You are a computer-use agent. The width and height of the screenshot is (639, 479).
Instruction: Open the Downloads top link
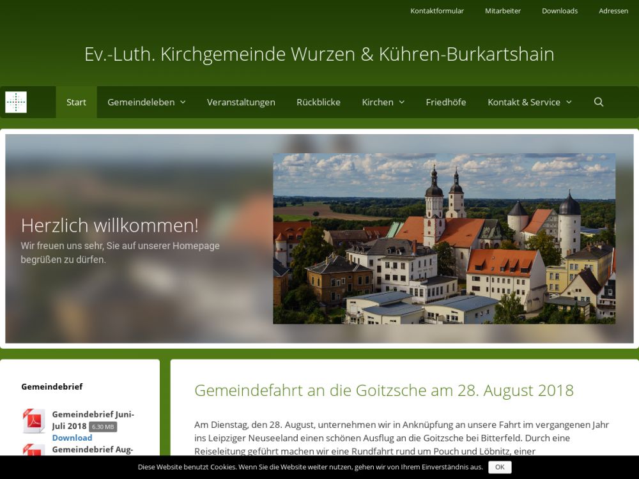click(x=560, y=11)
